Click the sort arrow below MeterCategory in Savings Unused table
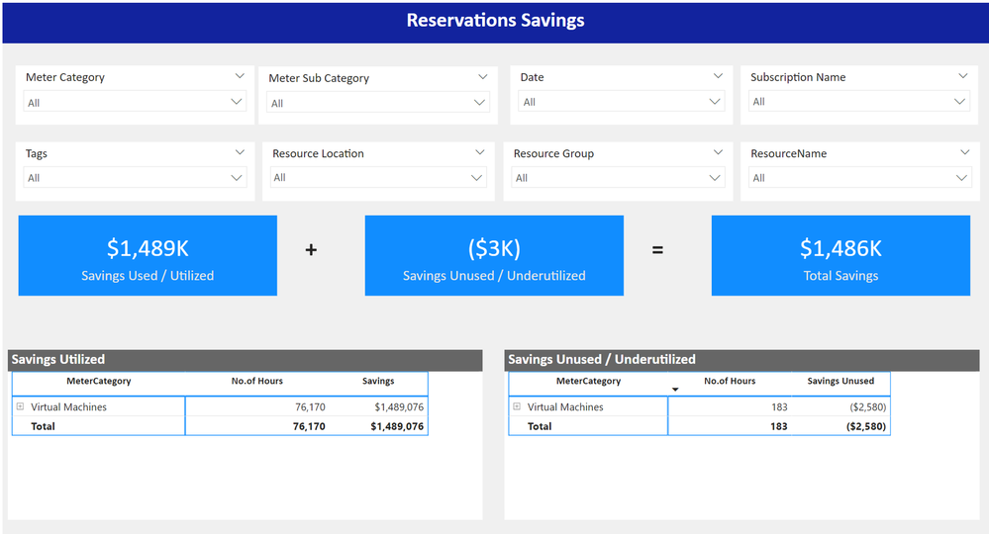 click(675, 390)
